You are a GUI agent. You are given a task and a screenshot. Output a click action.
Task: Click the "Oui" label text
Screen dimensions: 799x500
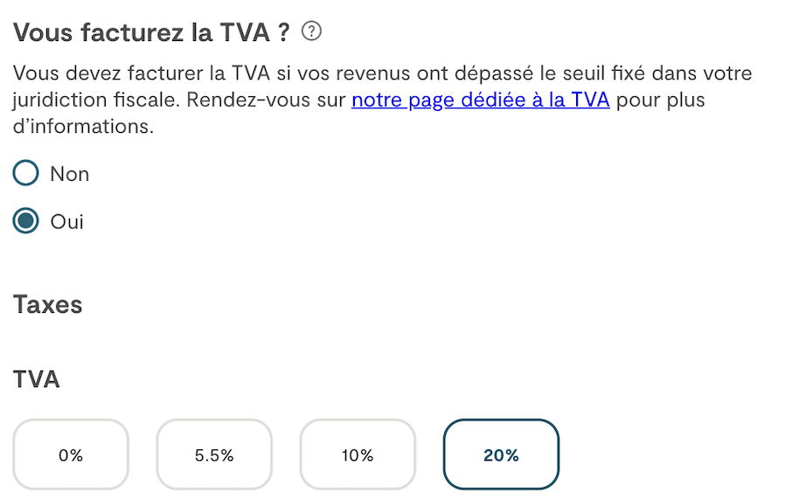click(67, 221)
